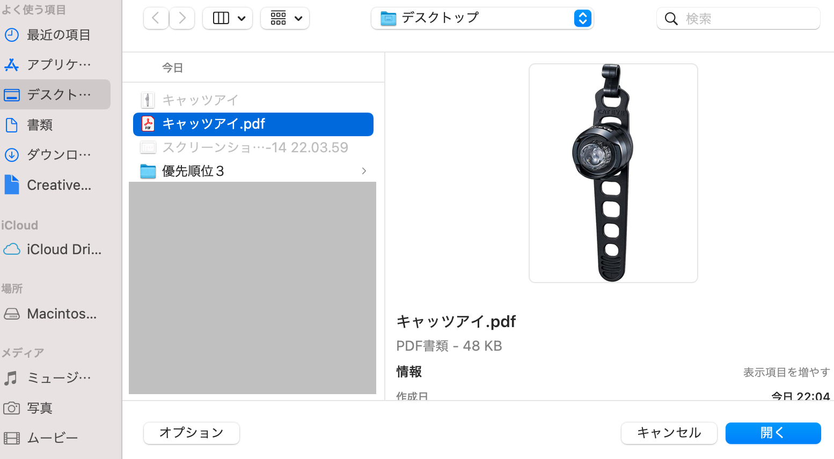Open the grouping options dropdown
Viewport: 834px width, 459px height.
[285, 18]
